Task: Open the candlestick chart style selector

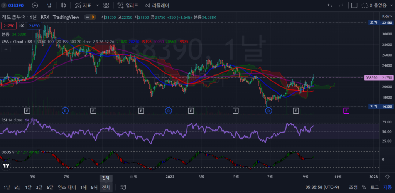Action: coord(64,5)
